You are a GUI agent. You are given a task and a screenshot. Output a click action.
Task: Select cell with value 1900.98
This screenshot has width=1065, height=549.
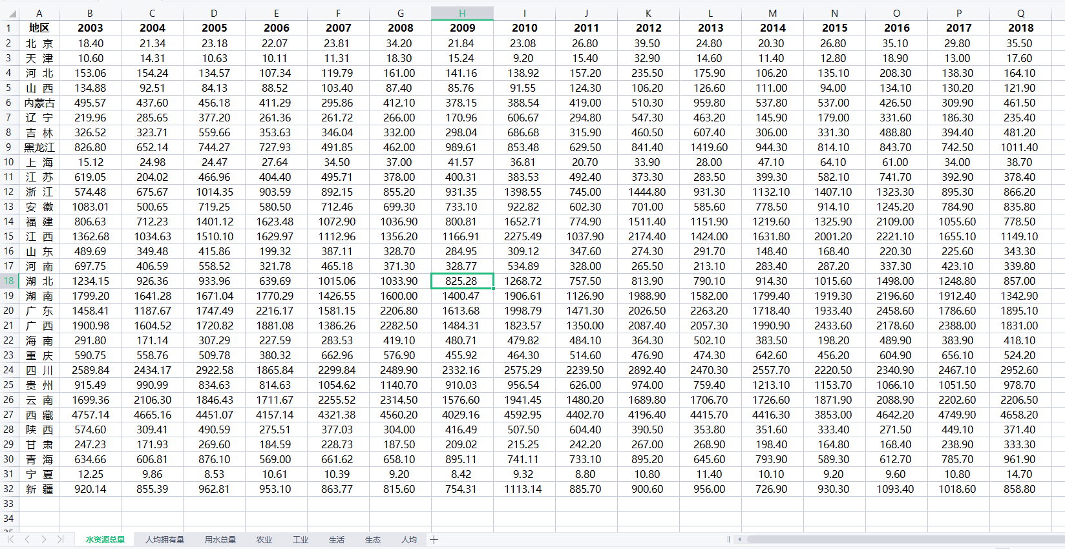[90, 326]
